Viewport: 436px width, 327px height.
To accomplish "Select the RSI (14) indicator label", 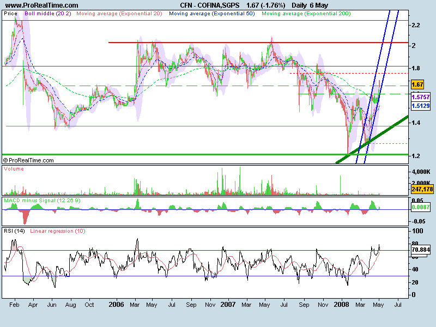I will (14, 231).
